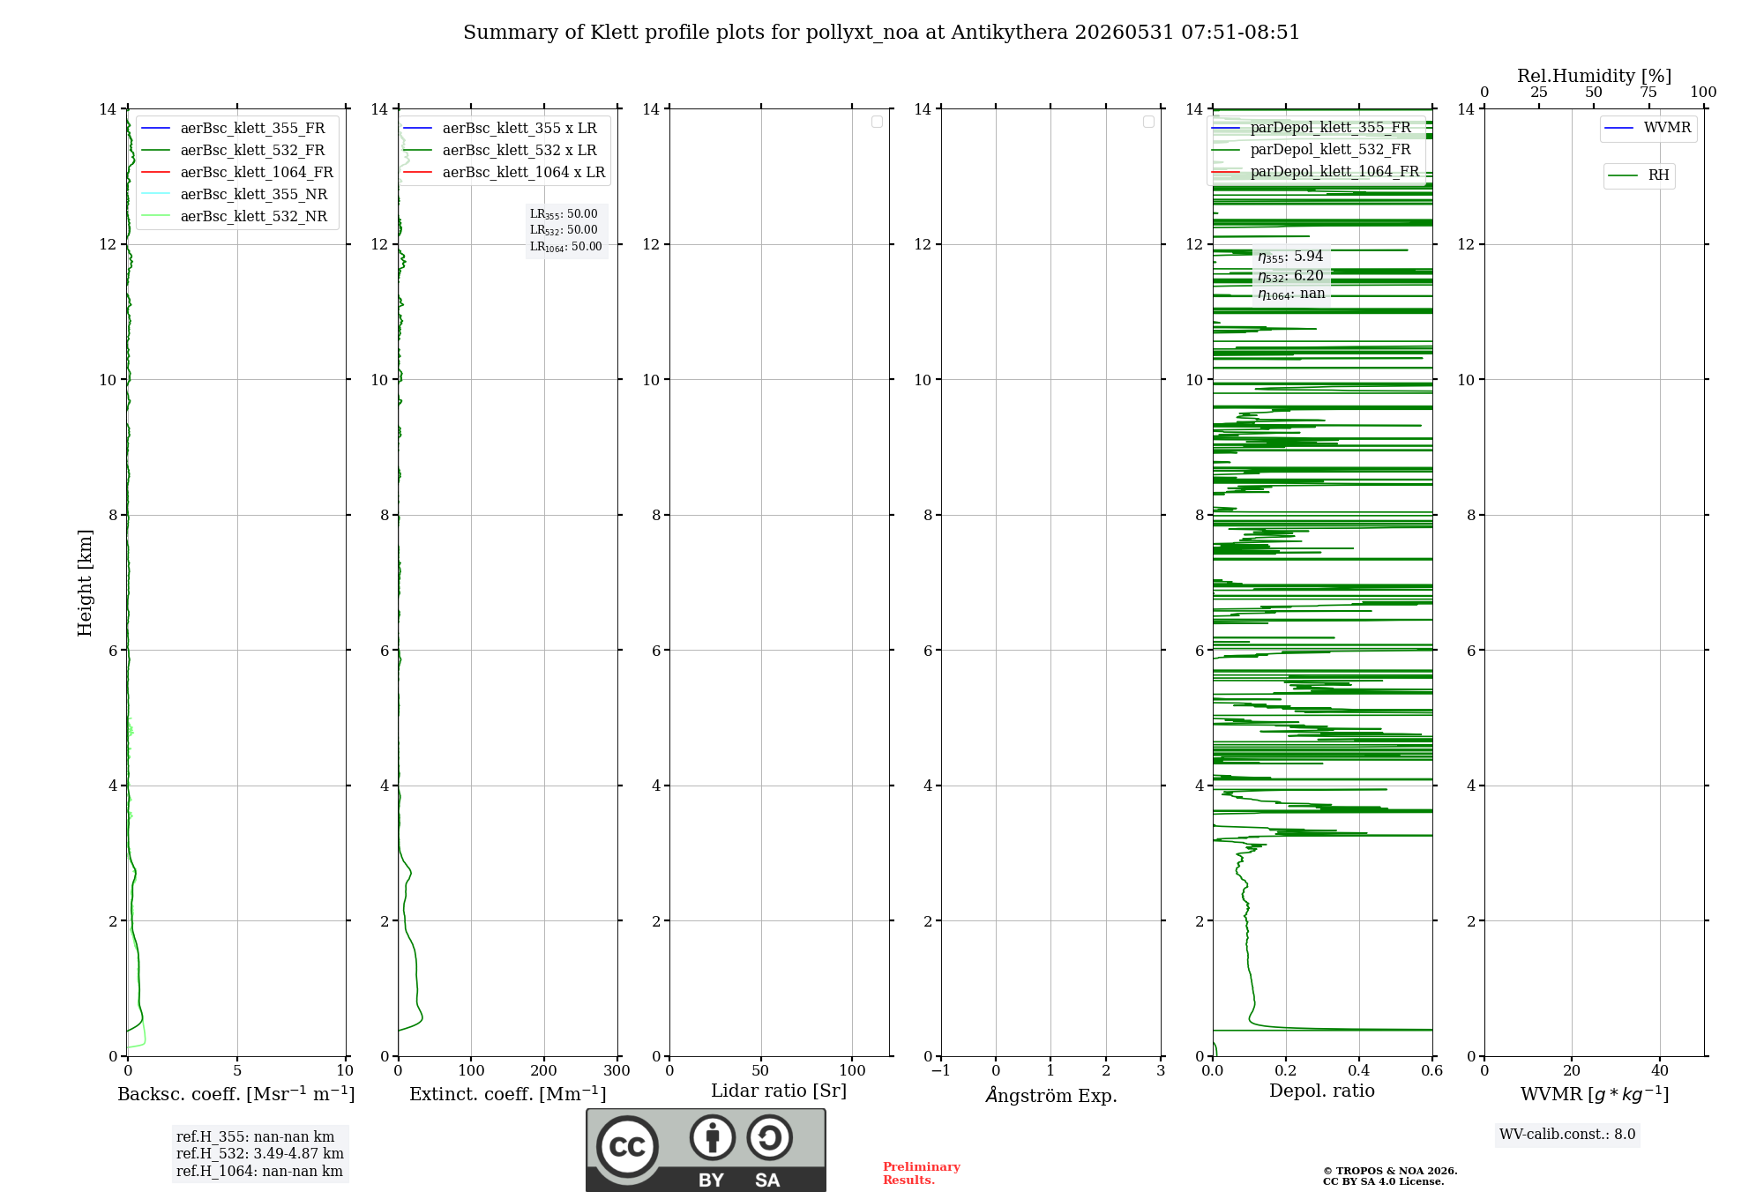
Task: Click legend entry aerBsc_klett_532_FR
Action: [237, 151]
